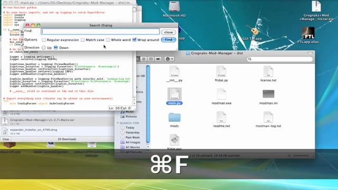Select expander_installer_en_4790.dmg in Downloads list
This screenshot has width=338, height=190.
tap(57, 131)
